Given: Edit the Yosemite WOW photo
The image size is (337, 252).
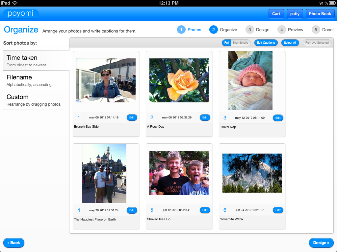Looking at the screenshot, I should pyautogui.click(x=278, y=210).
